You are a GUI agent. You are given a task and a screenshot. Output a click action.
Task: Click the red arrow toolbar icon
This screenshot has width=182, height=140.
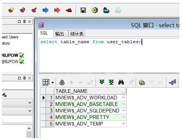57,10
